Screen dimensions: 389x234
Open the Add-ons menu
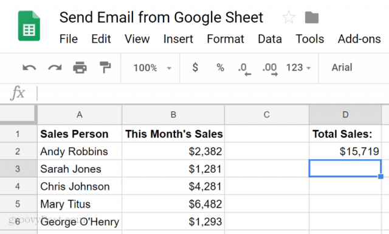tap(359, 39)
